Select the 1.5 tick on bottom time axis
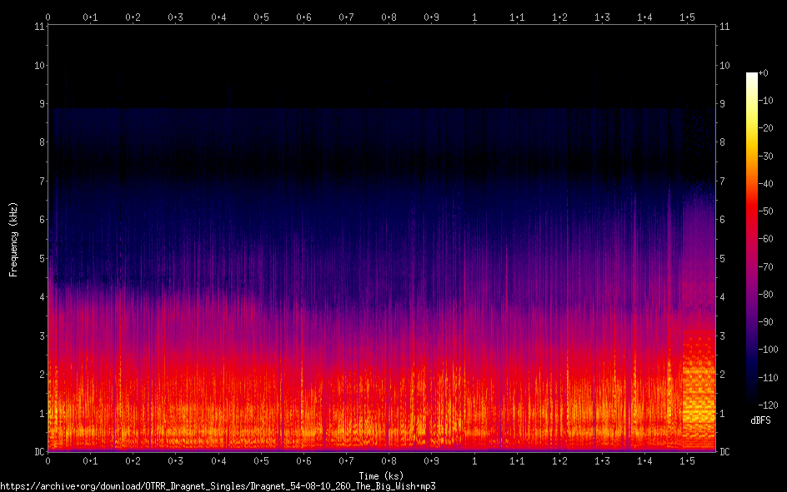The width and height of the screenshot is (787, 492). (688, 460)
